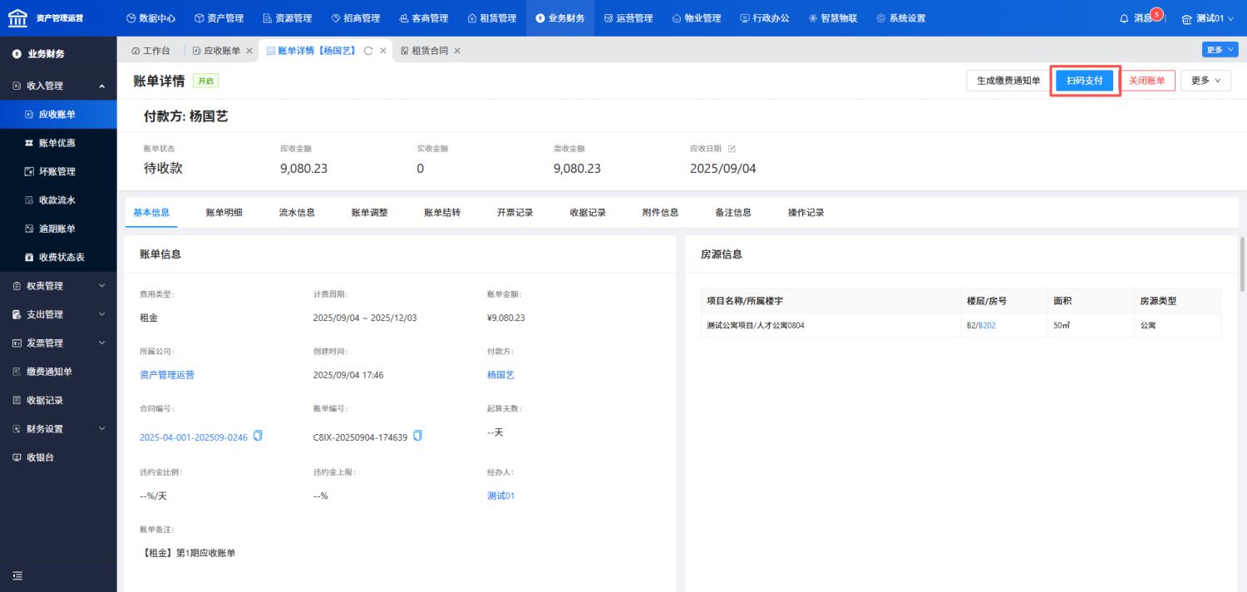
Task: Open 招商管理 in the top navigation
Action: coord(355,18)
